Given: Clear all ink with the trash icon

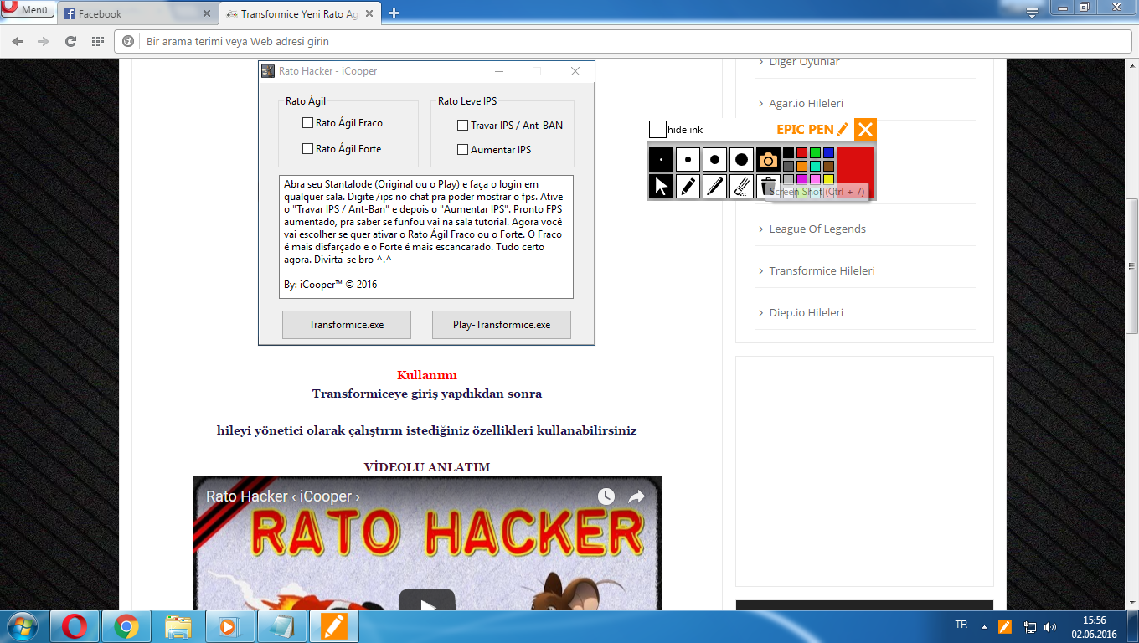Looking at the screenshot, I should [x=768, y=186].
